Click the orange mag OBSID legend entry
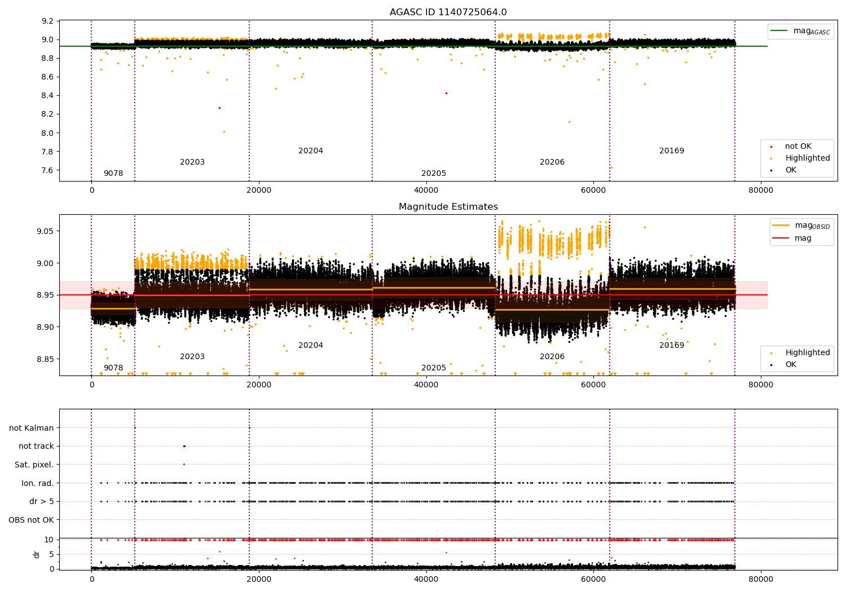 point(781,225)
